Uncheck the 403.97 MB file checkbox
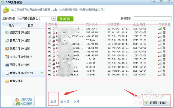The height and width of the screenshot is (108, 174). (49, 44)
